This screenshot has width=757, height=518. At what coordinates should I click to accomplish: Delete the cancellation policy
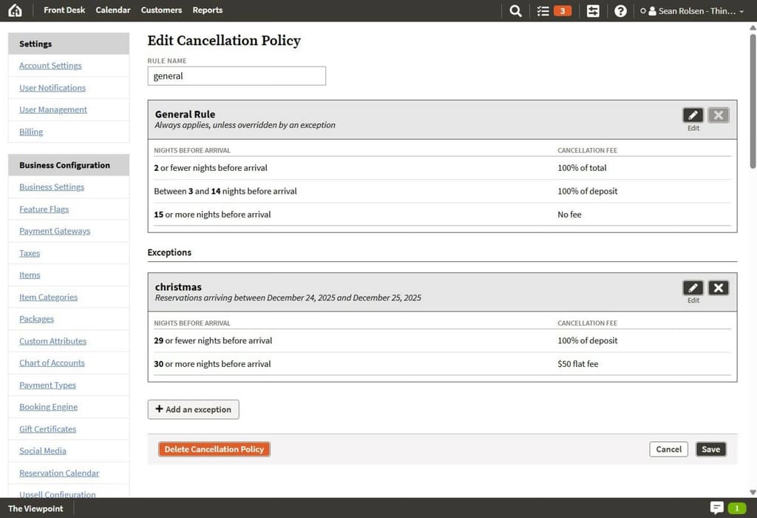(214, 449)
